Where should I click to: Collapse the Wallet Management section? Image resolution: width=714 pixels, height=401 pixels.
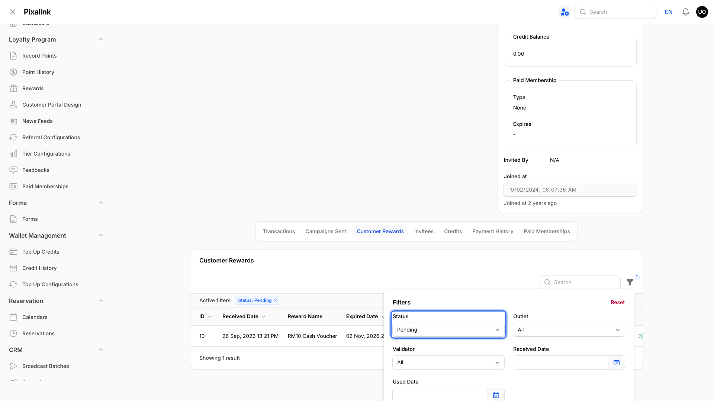(101, 235)
